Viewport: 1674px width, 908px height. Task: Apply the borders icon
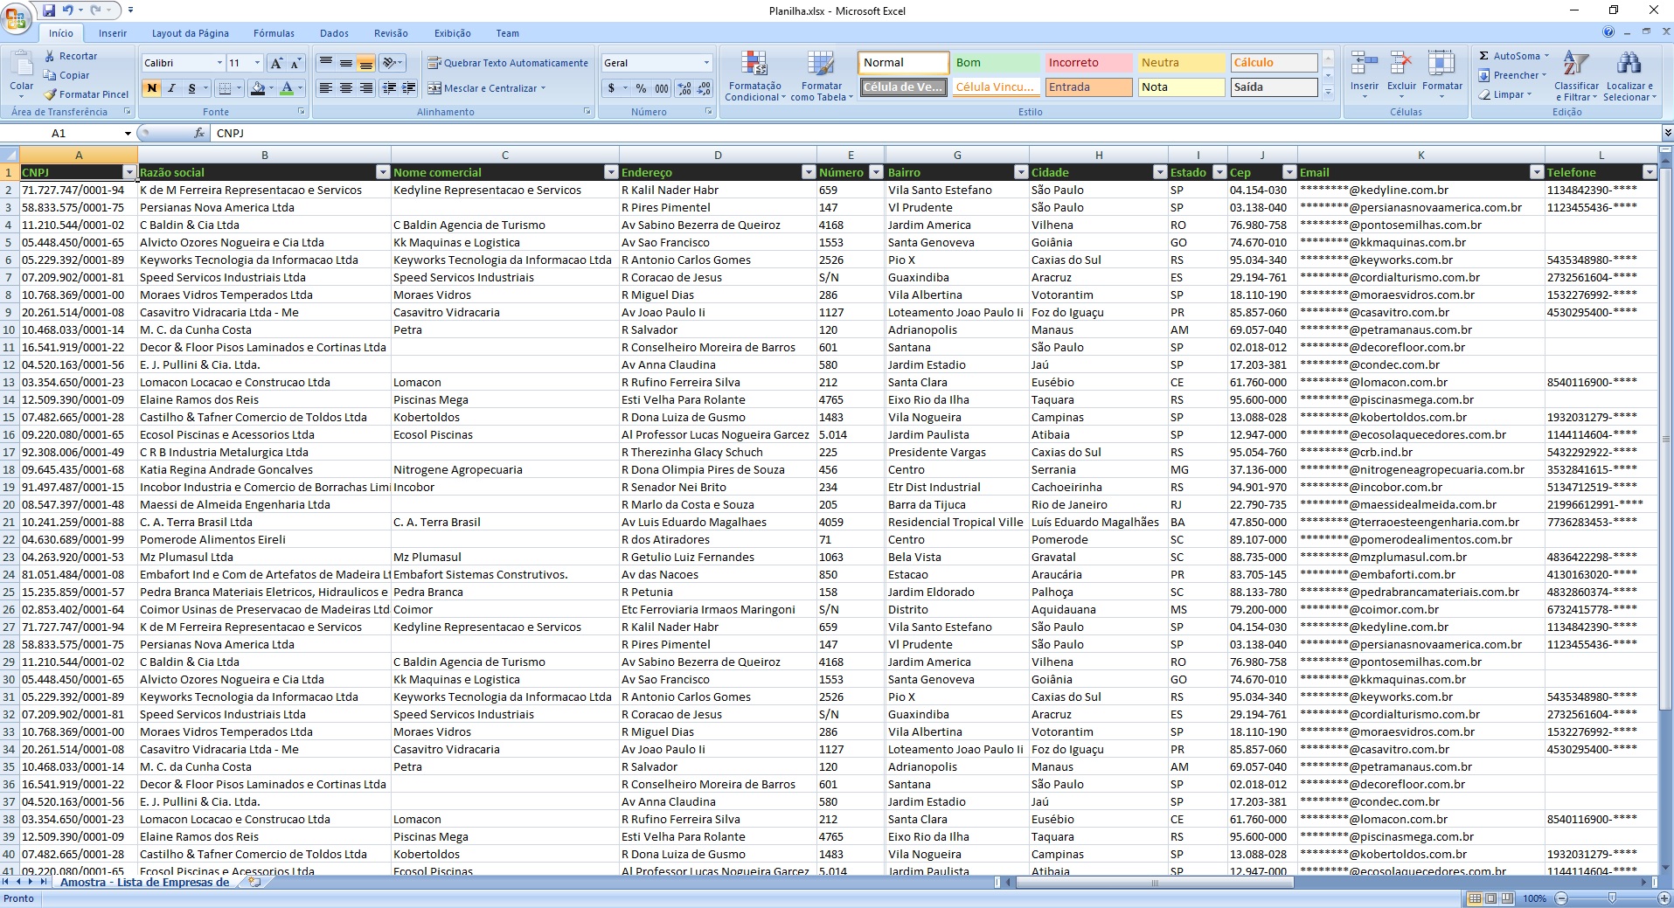[x=226, y=88]
